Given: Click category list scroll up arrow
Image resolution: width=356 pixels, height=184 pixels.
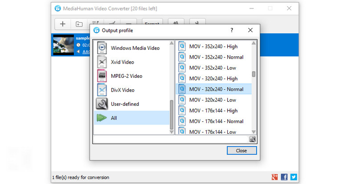Looking at the screenshot, I should point(172,43).
